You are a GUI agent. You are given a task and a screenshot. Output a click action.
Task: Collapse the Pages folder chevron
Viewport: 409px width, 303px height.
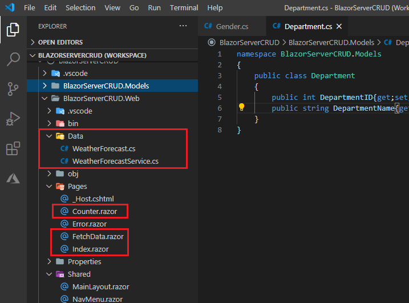tap(49, 187)
